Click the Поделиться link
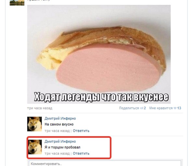The width and height of the screenshot is (195, 166). click(129, 108)
